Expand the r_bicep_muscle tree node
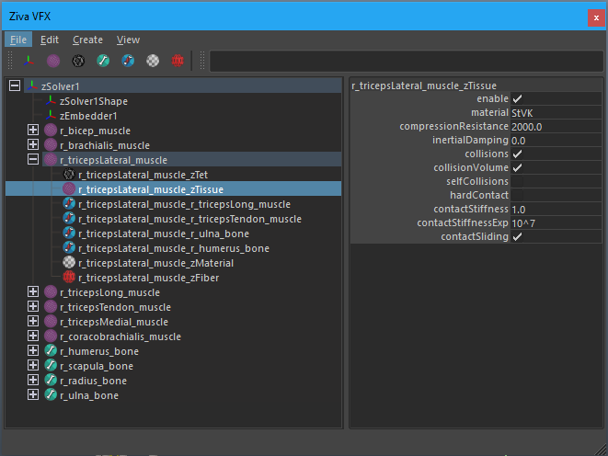 [33, 130]
